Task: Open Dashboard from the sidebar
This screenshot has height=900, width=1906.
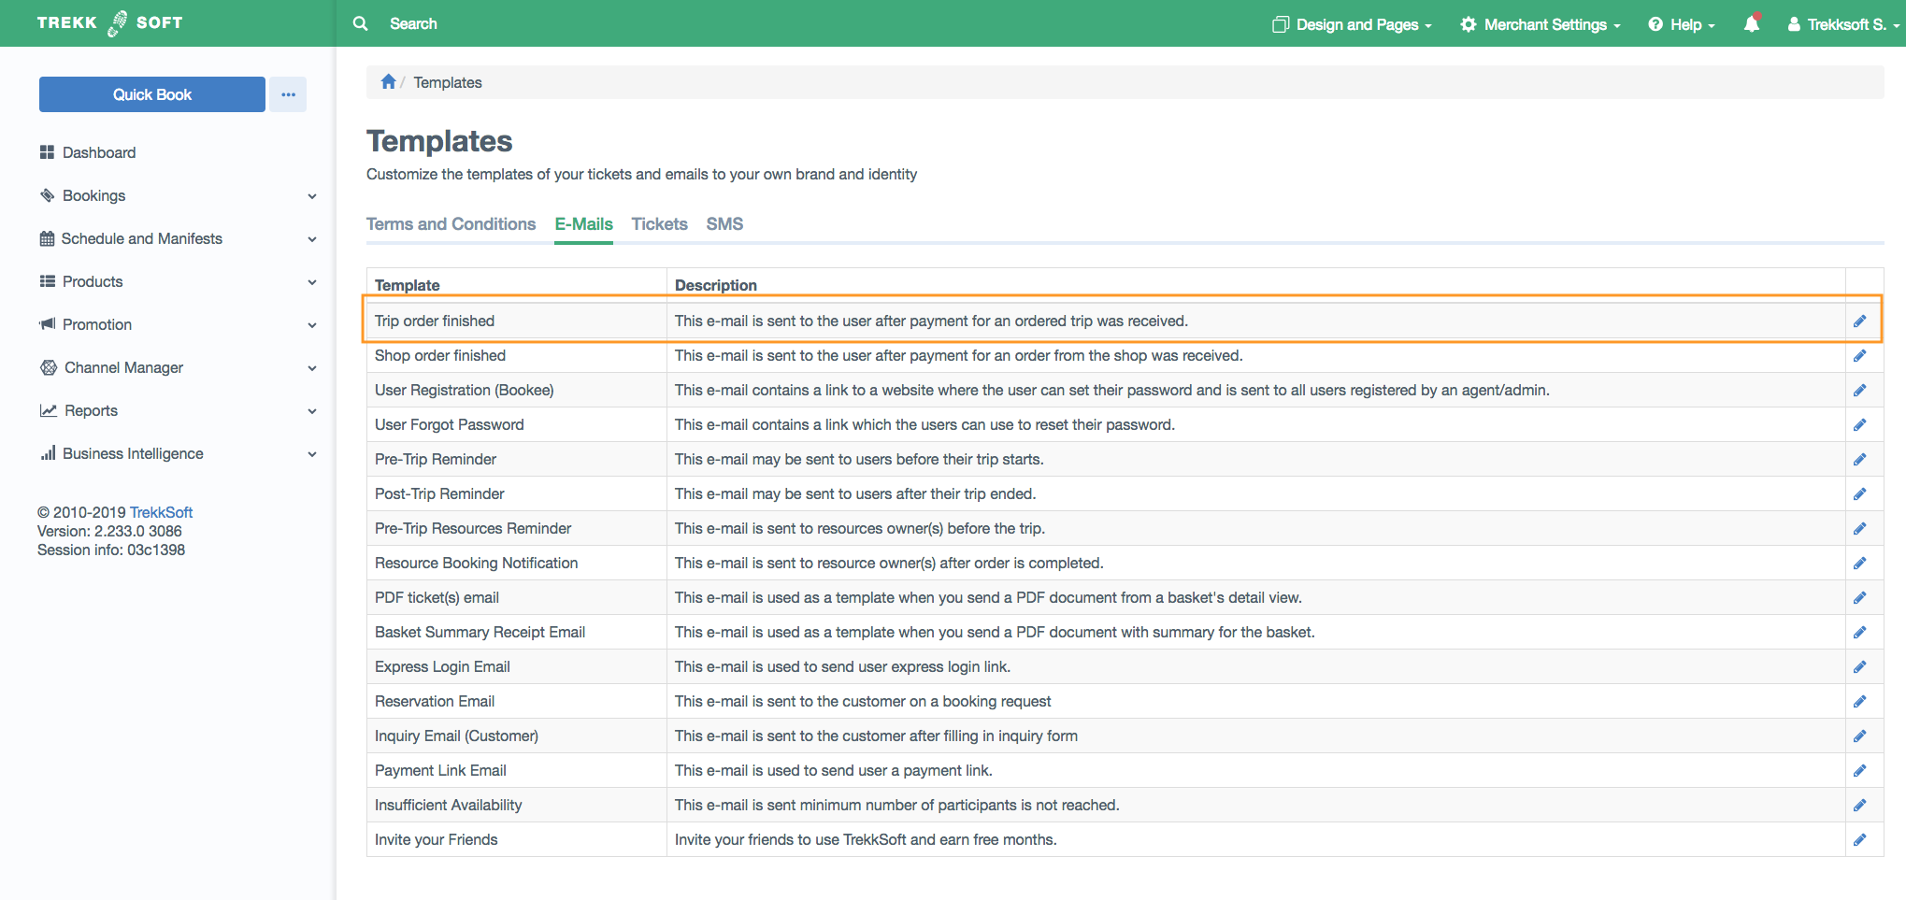Action: (99, 152)
